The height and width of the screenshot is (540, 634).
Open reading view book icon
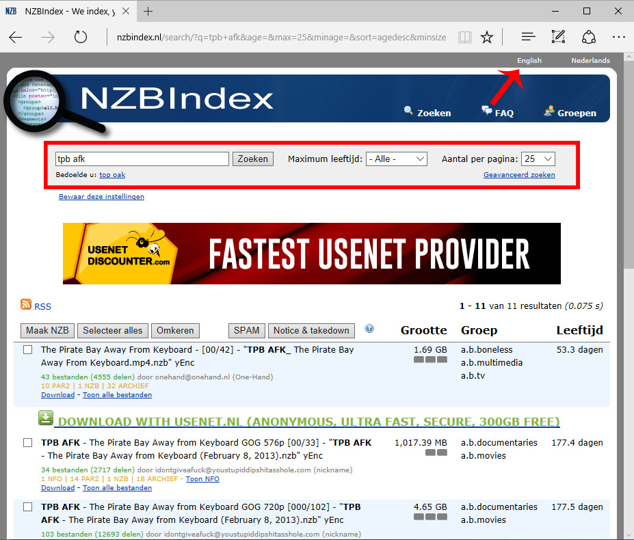click(x=465, y=37)
